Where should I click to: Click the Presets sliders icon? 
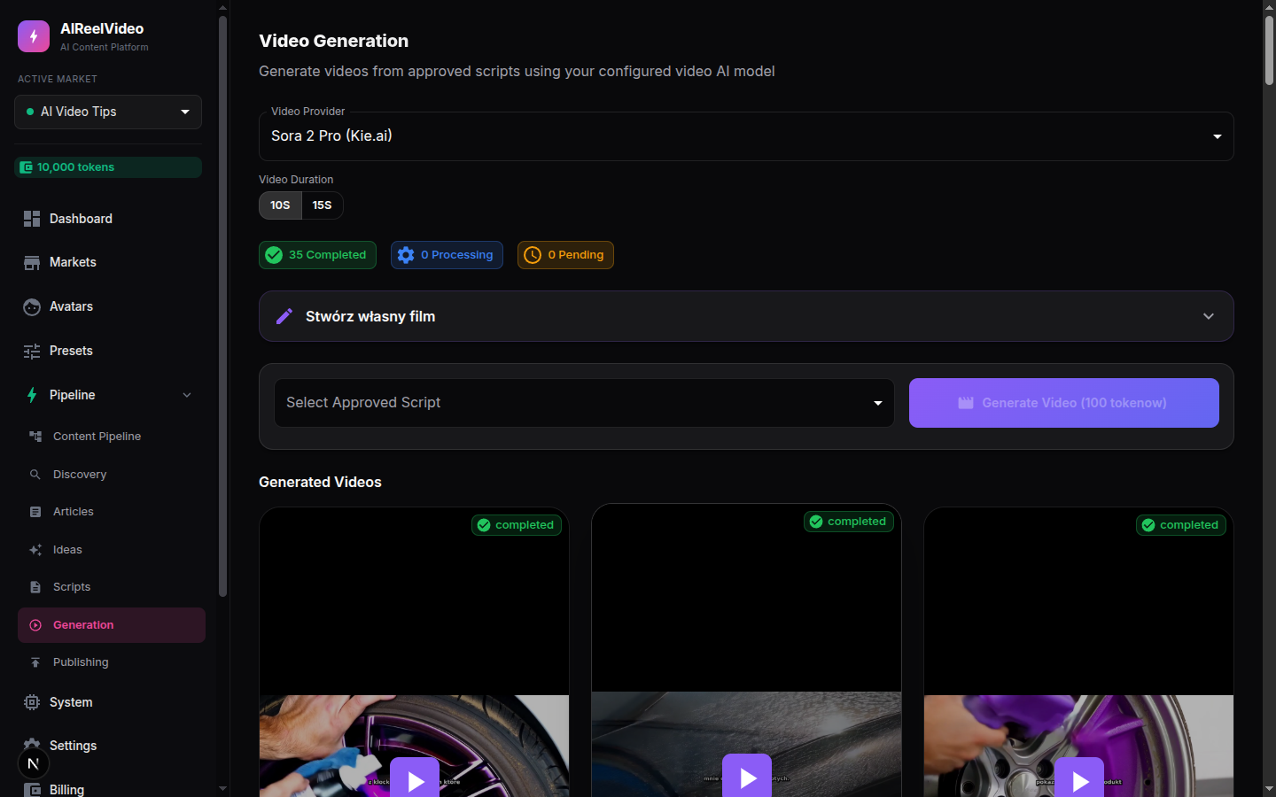click(32, 352)
